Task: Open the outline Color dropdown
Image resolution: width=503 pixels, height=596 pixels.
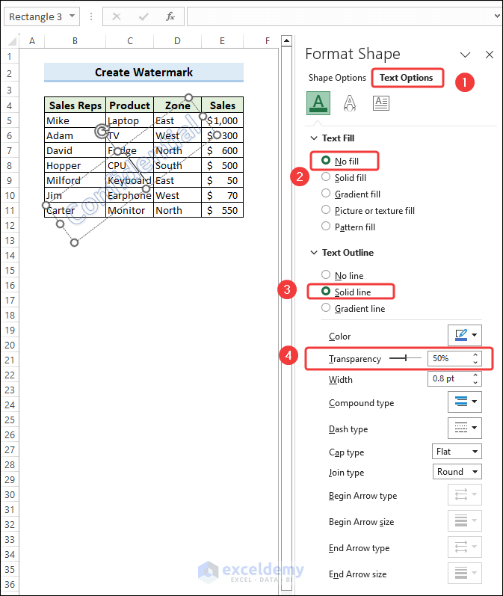Action: pos(465,335)
